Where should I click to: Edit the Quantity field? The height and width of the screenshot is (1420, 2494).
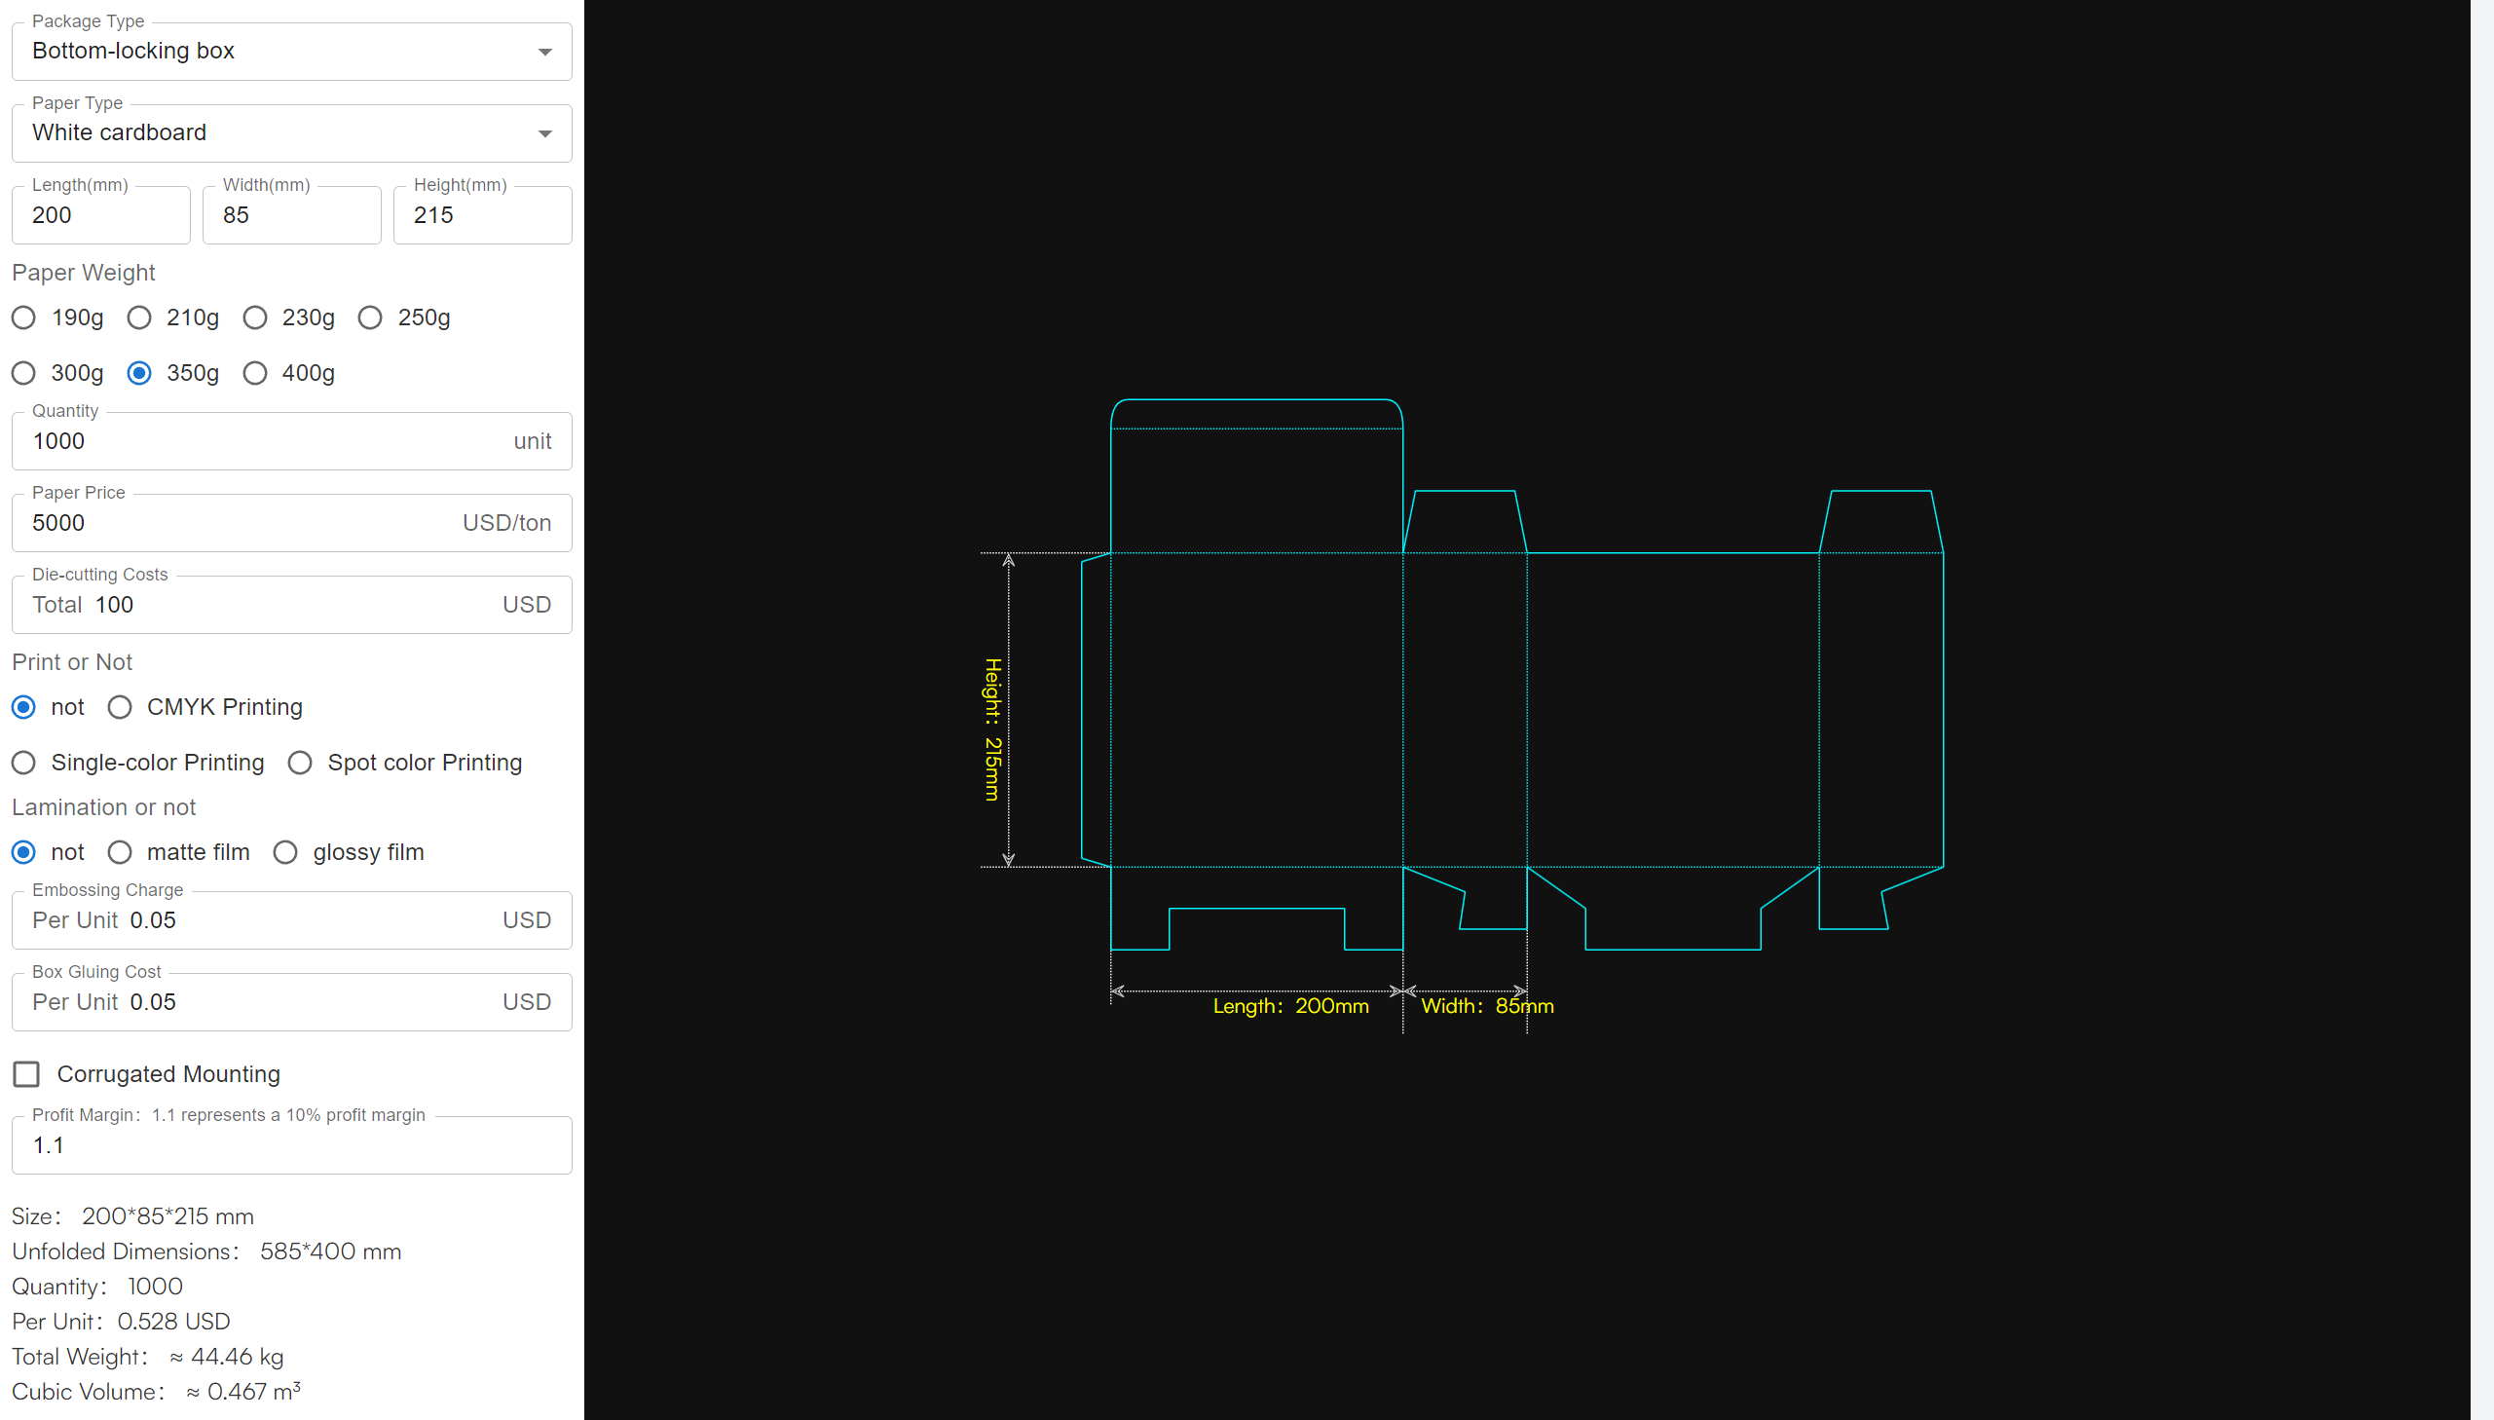tap(263, 442)
